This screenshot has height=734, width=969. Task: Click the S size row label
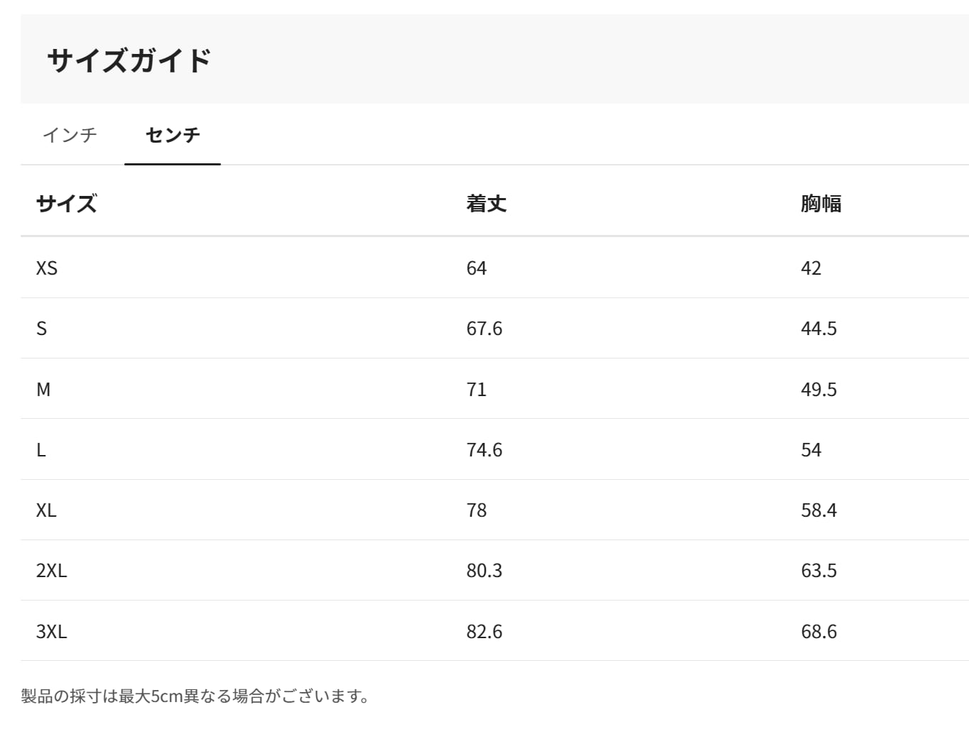42,329
